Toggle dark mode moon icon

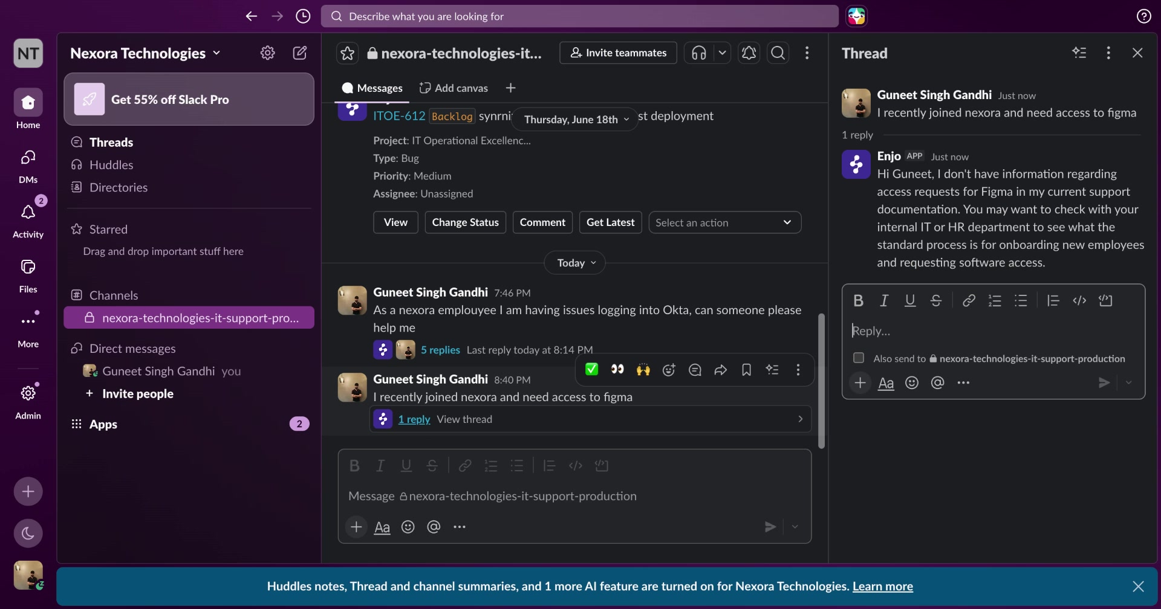tap(28, 533)
